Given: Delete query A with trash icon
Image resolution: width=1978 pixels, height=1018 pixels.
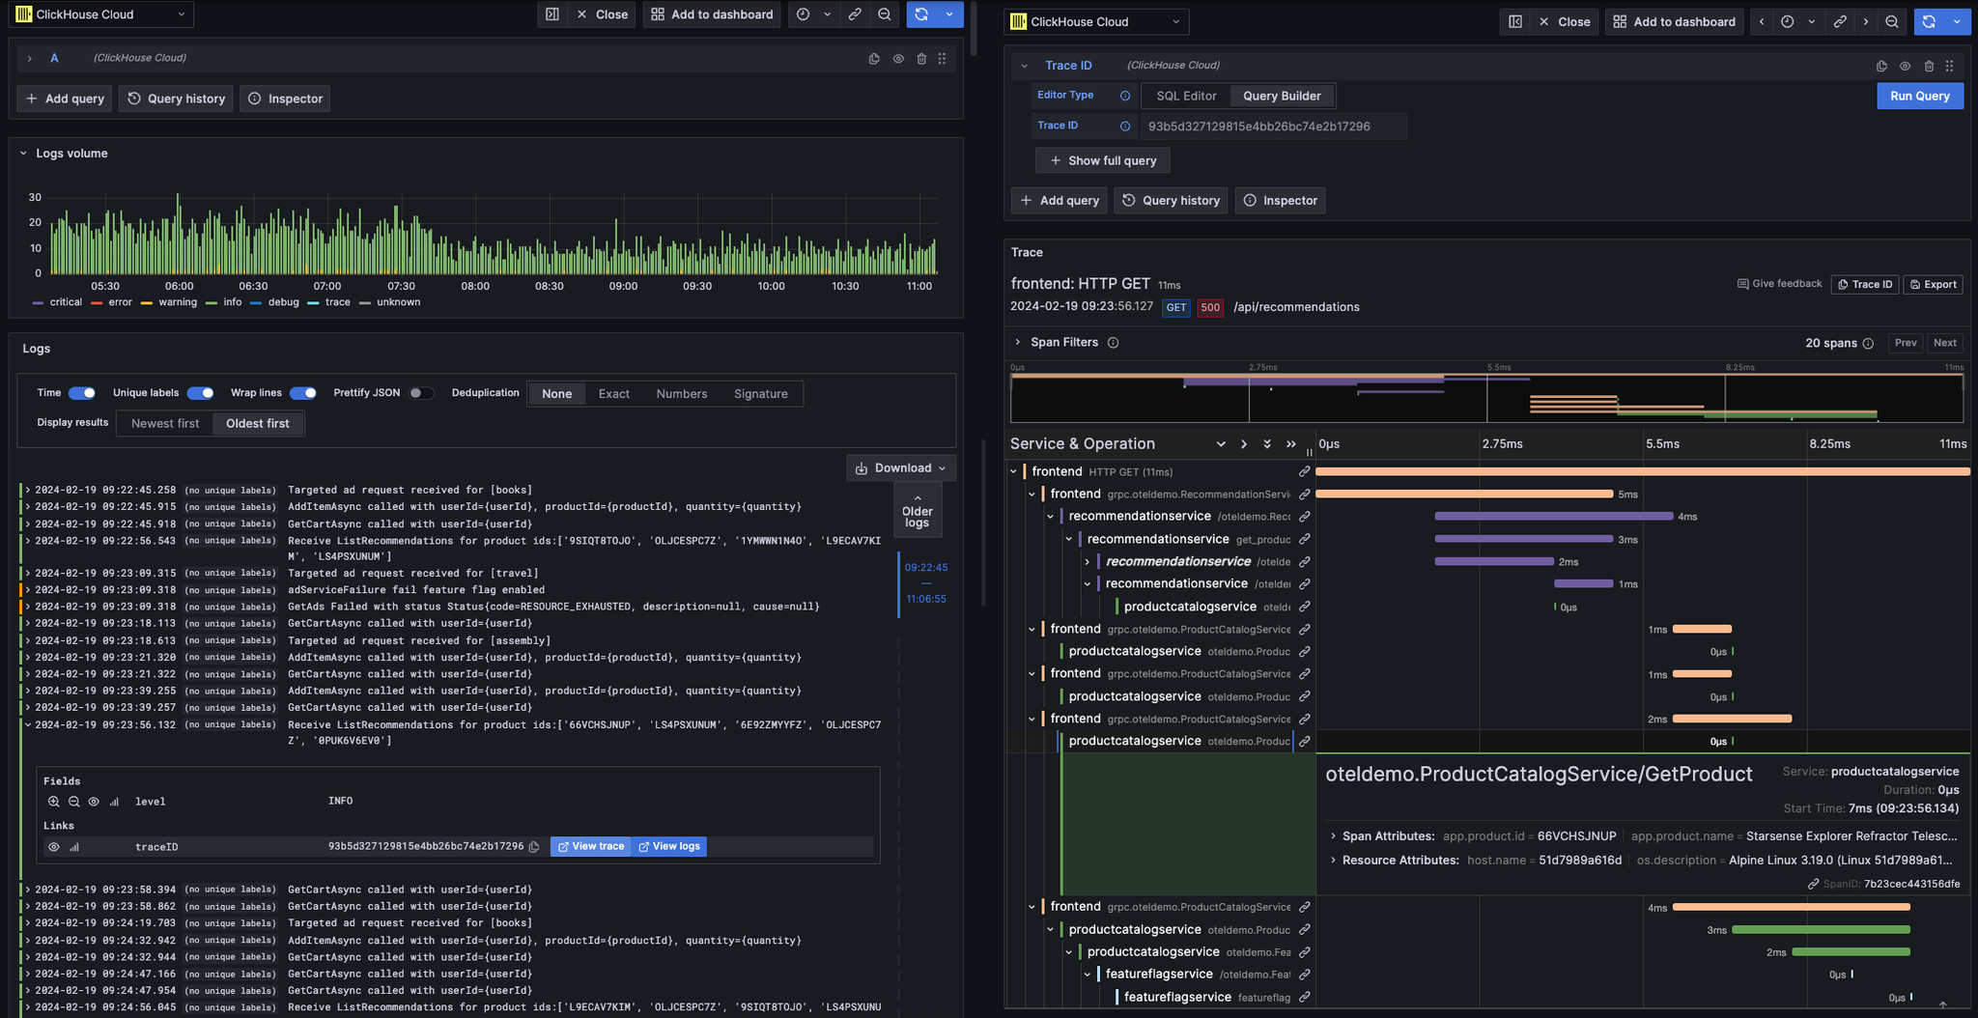Looking at the screenshot, I should pyautogui.click(x=921, y=59).
